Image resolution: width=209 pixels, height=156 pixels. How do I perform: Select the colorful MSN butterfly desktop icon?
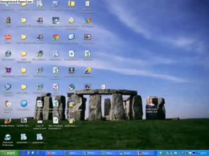click(x=88, y=20)
